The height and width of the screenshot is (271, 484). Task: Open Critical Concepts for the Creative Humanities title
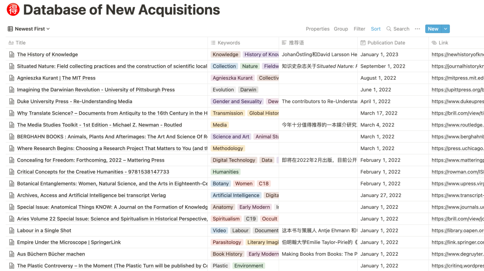coord(93,172)
